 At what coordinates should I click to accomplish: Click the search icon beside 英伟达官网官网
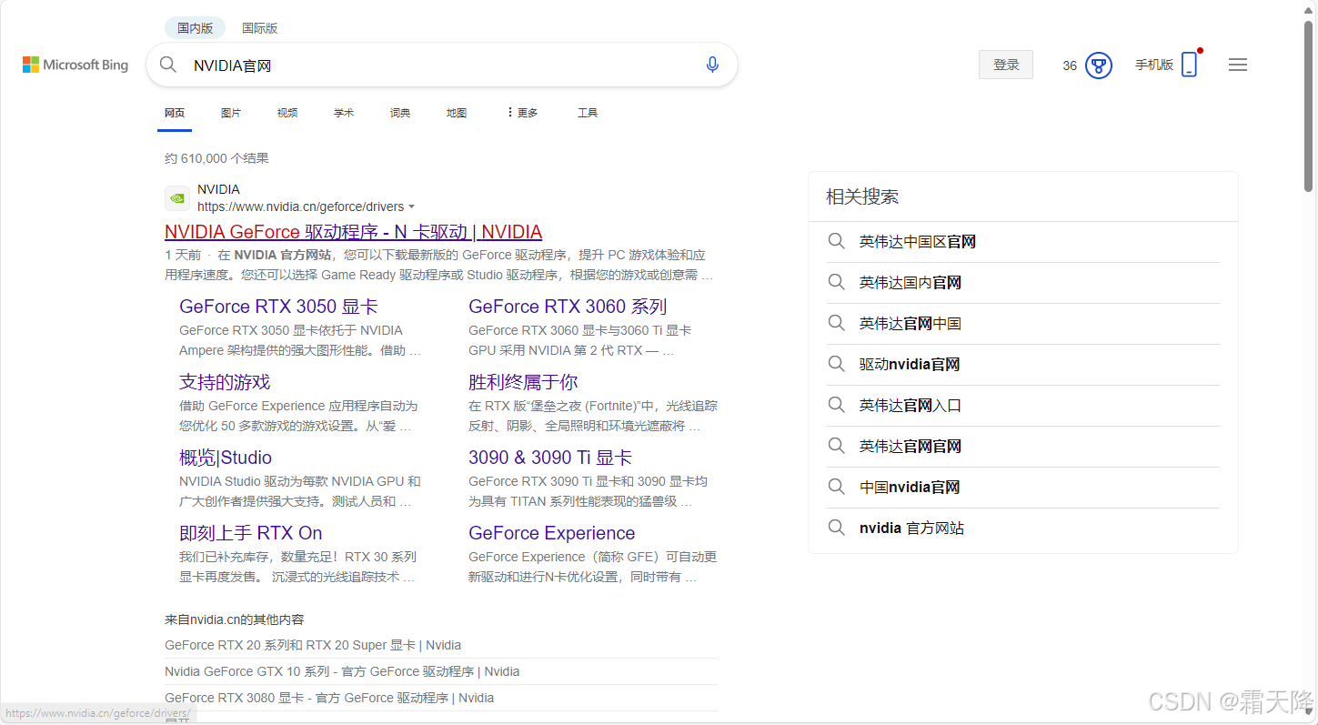pyautogui.click(x=836, y=446)
